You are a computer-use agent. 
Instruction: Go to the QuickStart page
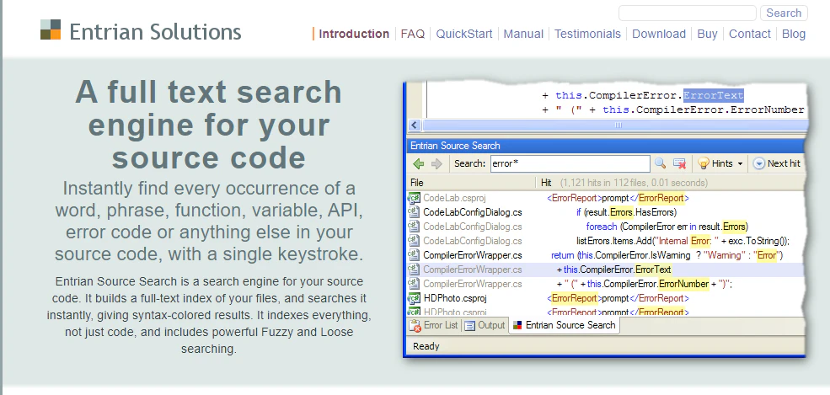tap(464, 34)
